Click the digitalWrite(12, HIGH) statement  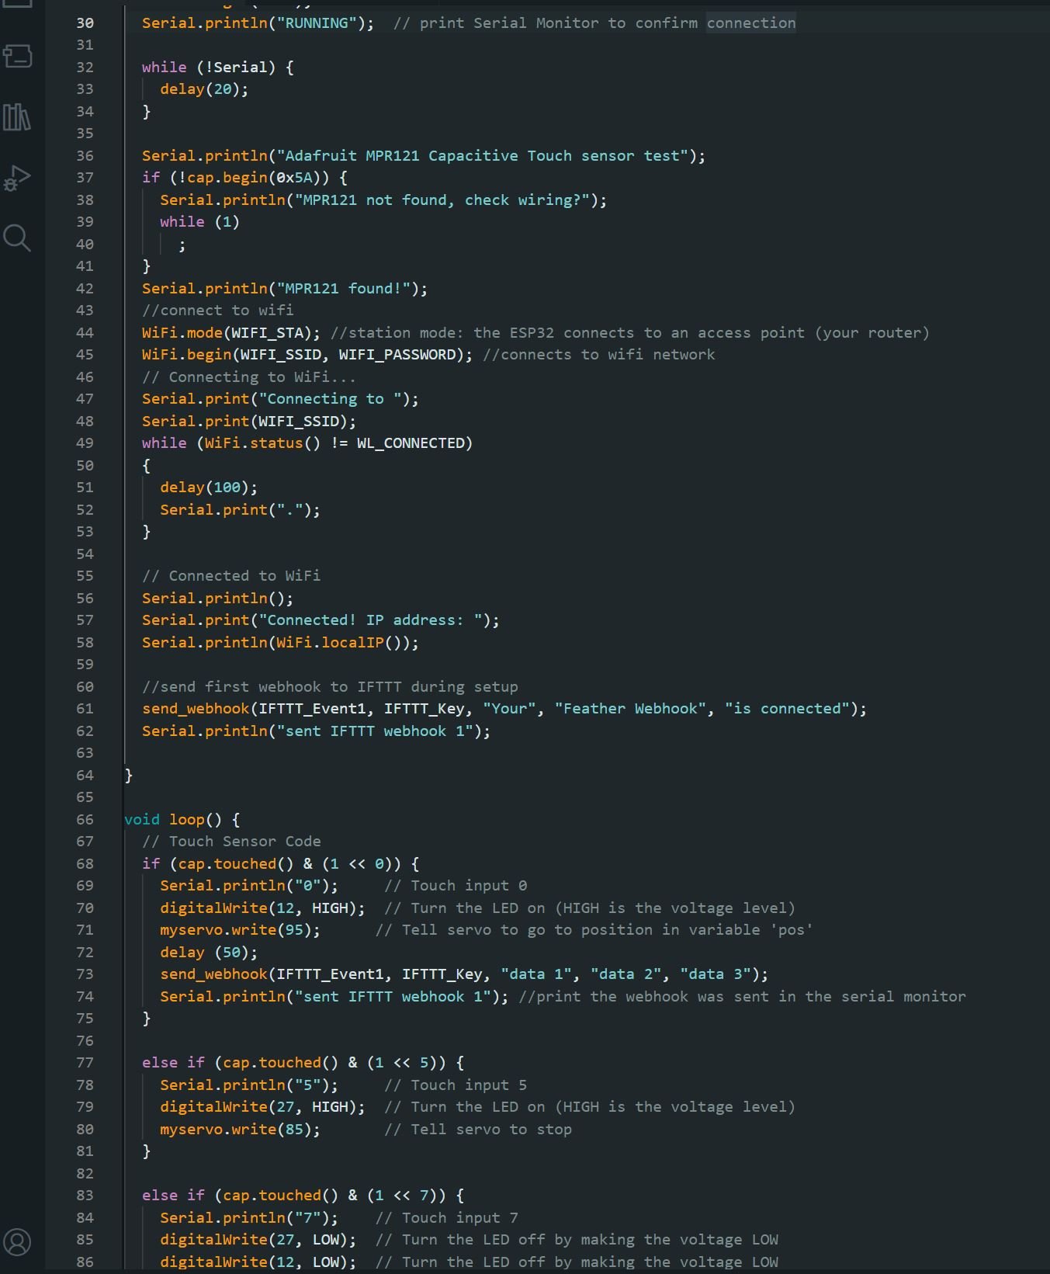[262, 908]
